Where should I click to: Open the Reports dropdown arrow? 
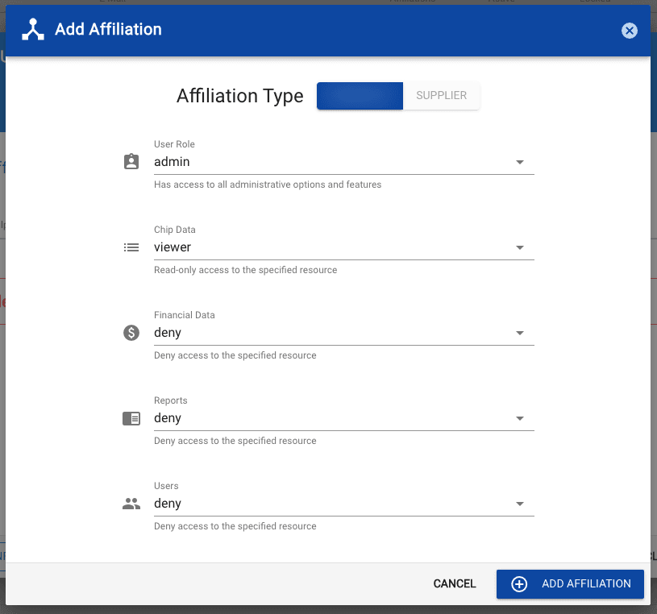pos(520,418)
